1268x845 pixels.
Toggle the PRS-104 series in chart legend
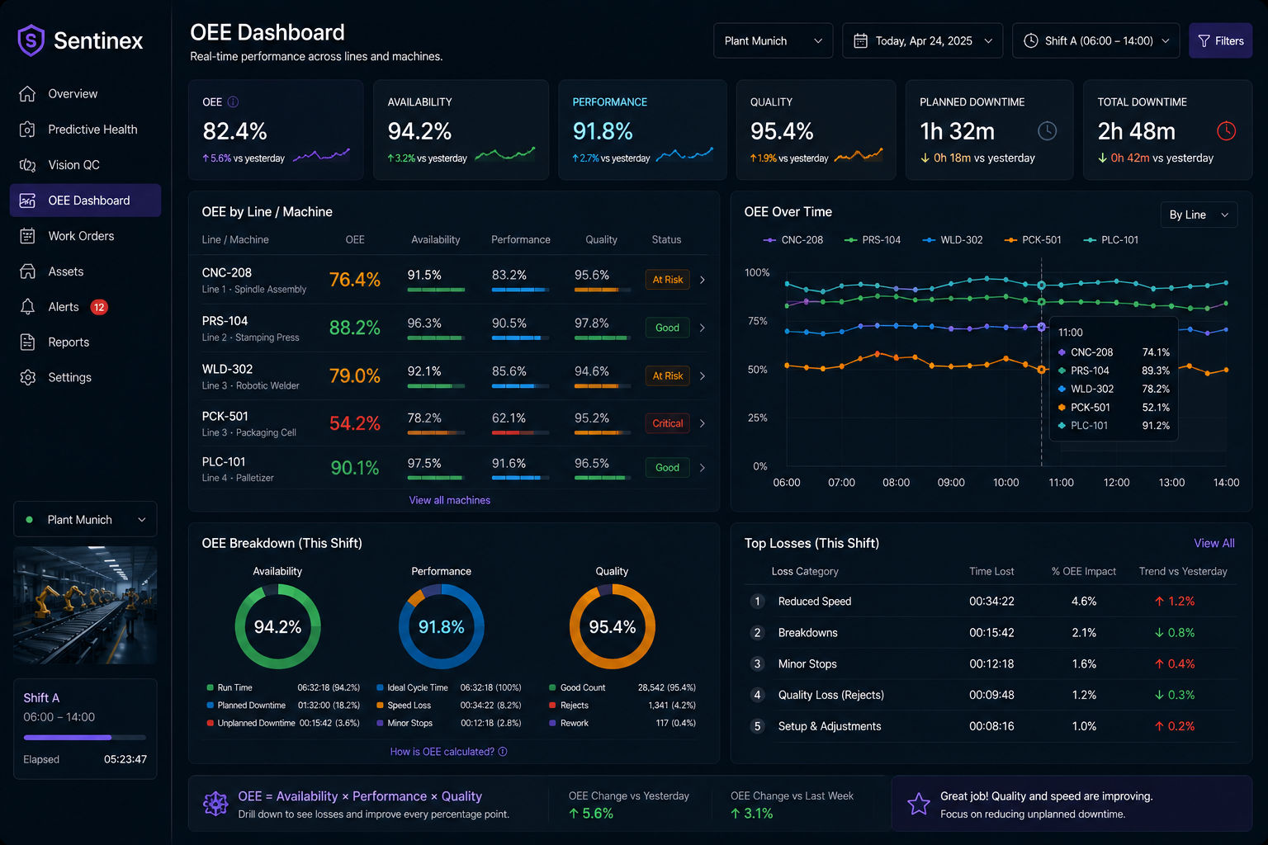(873, 240)
